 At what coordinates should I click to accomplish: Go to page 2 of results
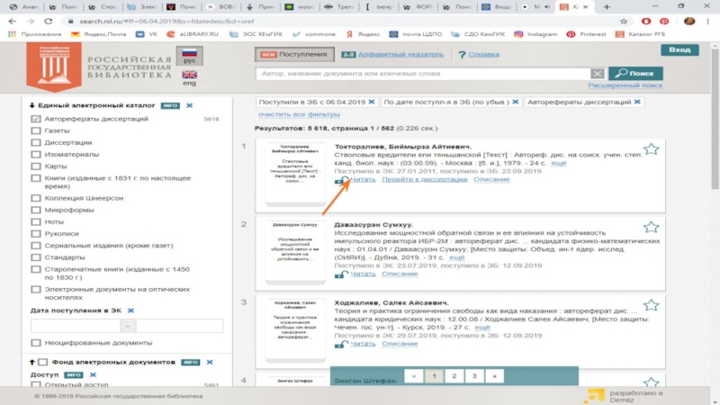[x=454, y=376]
